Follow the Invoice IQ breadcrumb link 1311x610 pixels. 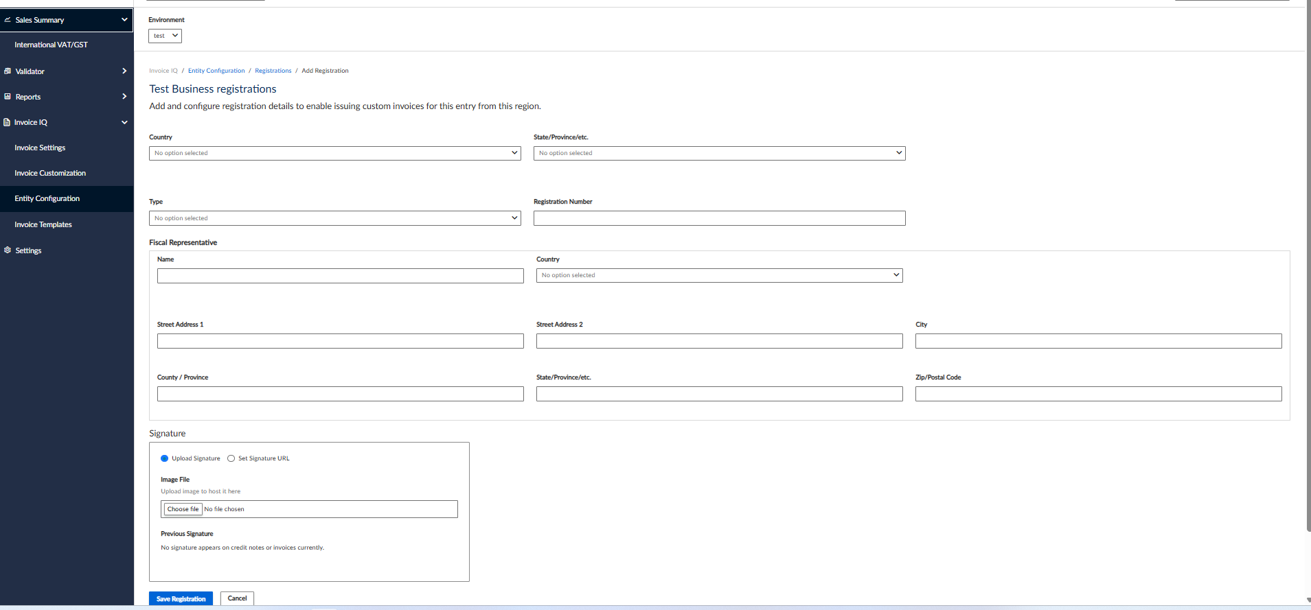pyautogui.click(x=163, y=71)
